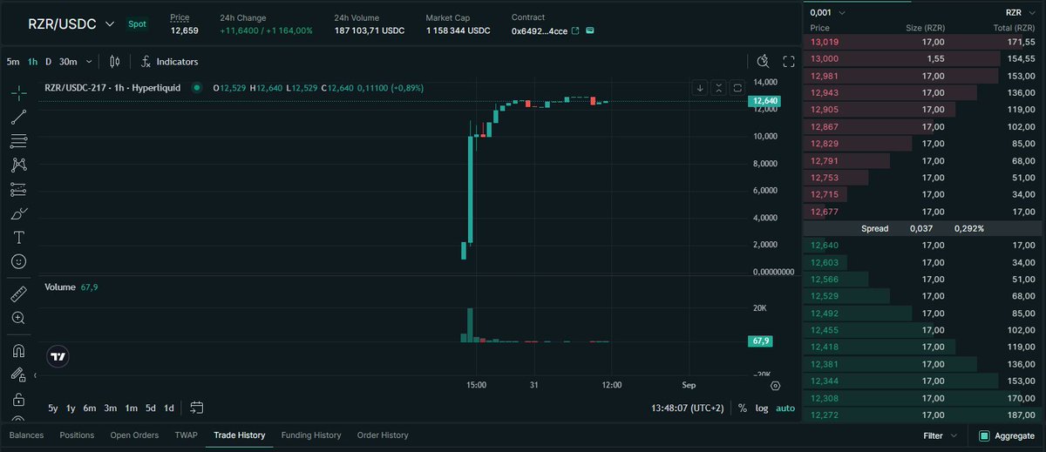1046x452 pixels.
Task: Set chart range to 1m
Action: 131,408
